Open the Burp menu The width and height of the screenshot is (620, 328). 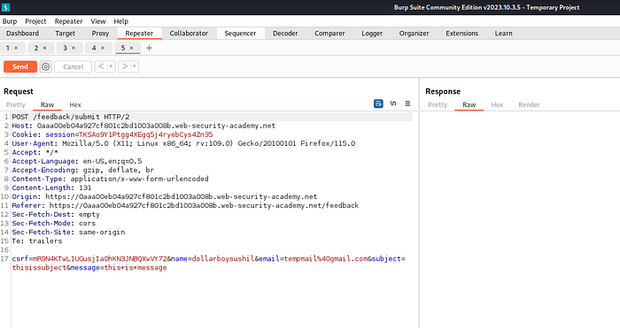pos(10,21)
